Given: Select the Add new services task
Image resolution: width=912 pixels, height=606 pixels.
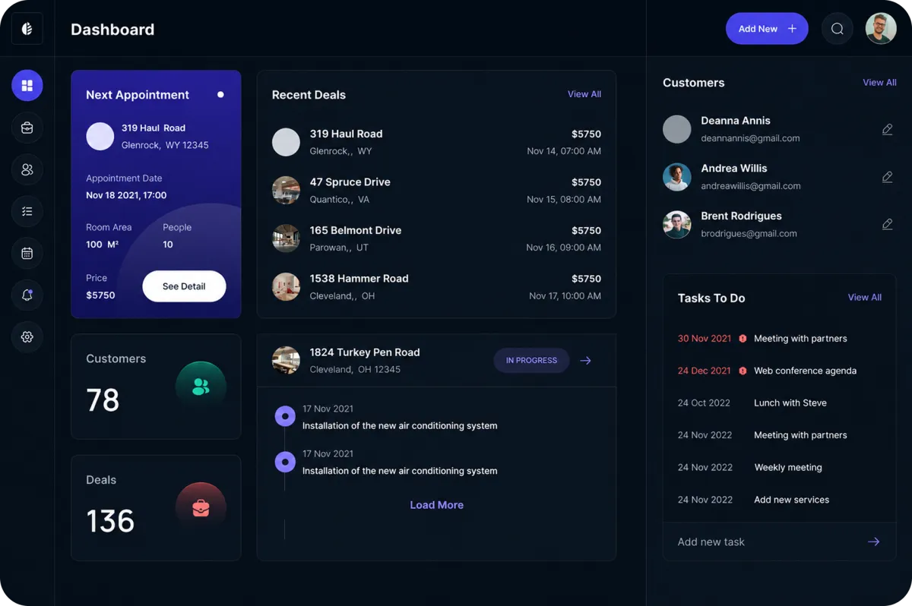Looking at the screenshot, I should 791,500.
